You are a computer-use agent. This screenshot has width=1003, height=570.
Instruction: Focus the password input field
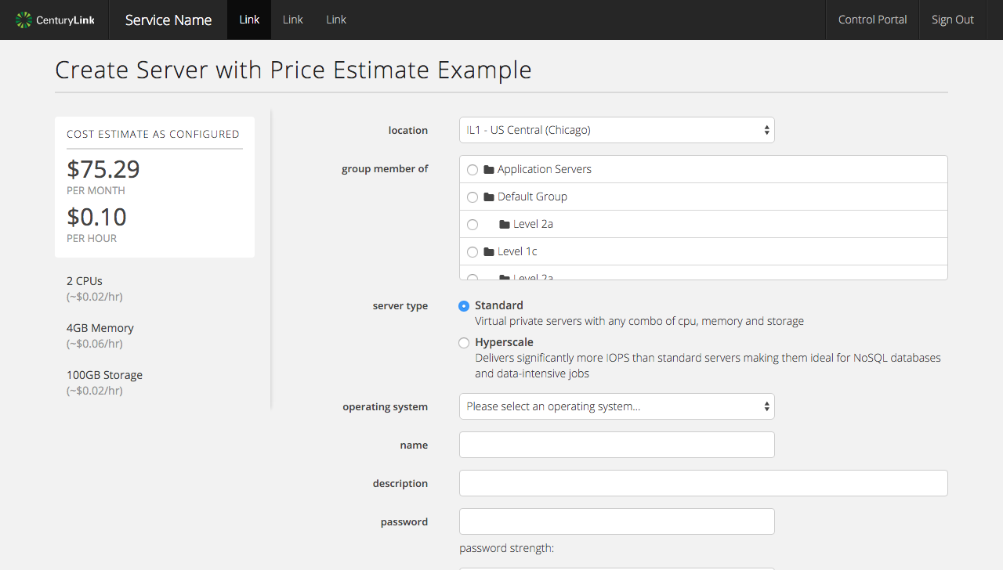click(617, 521)
